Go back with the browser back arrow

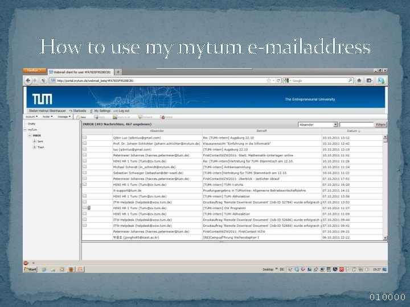(x=28, y=81)
